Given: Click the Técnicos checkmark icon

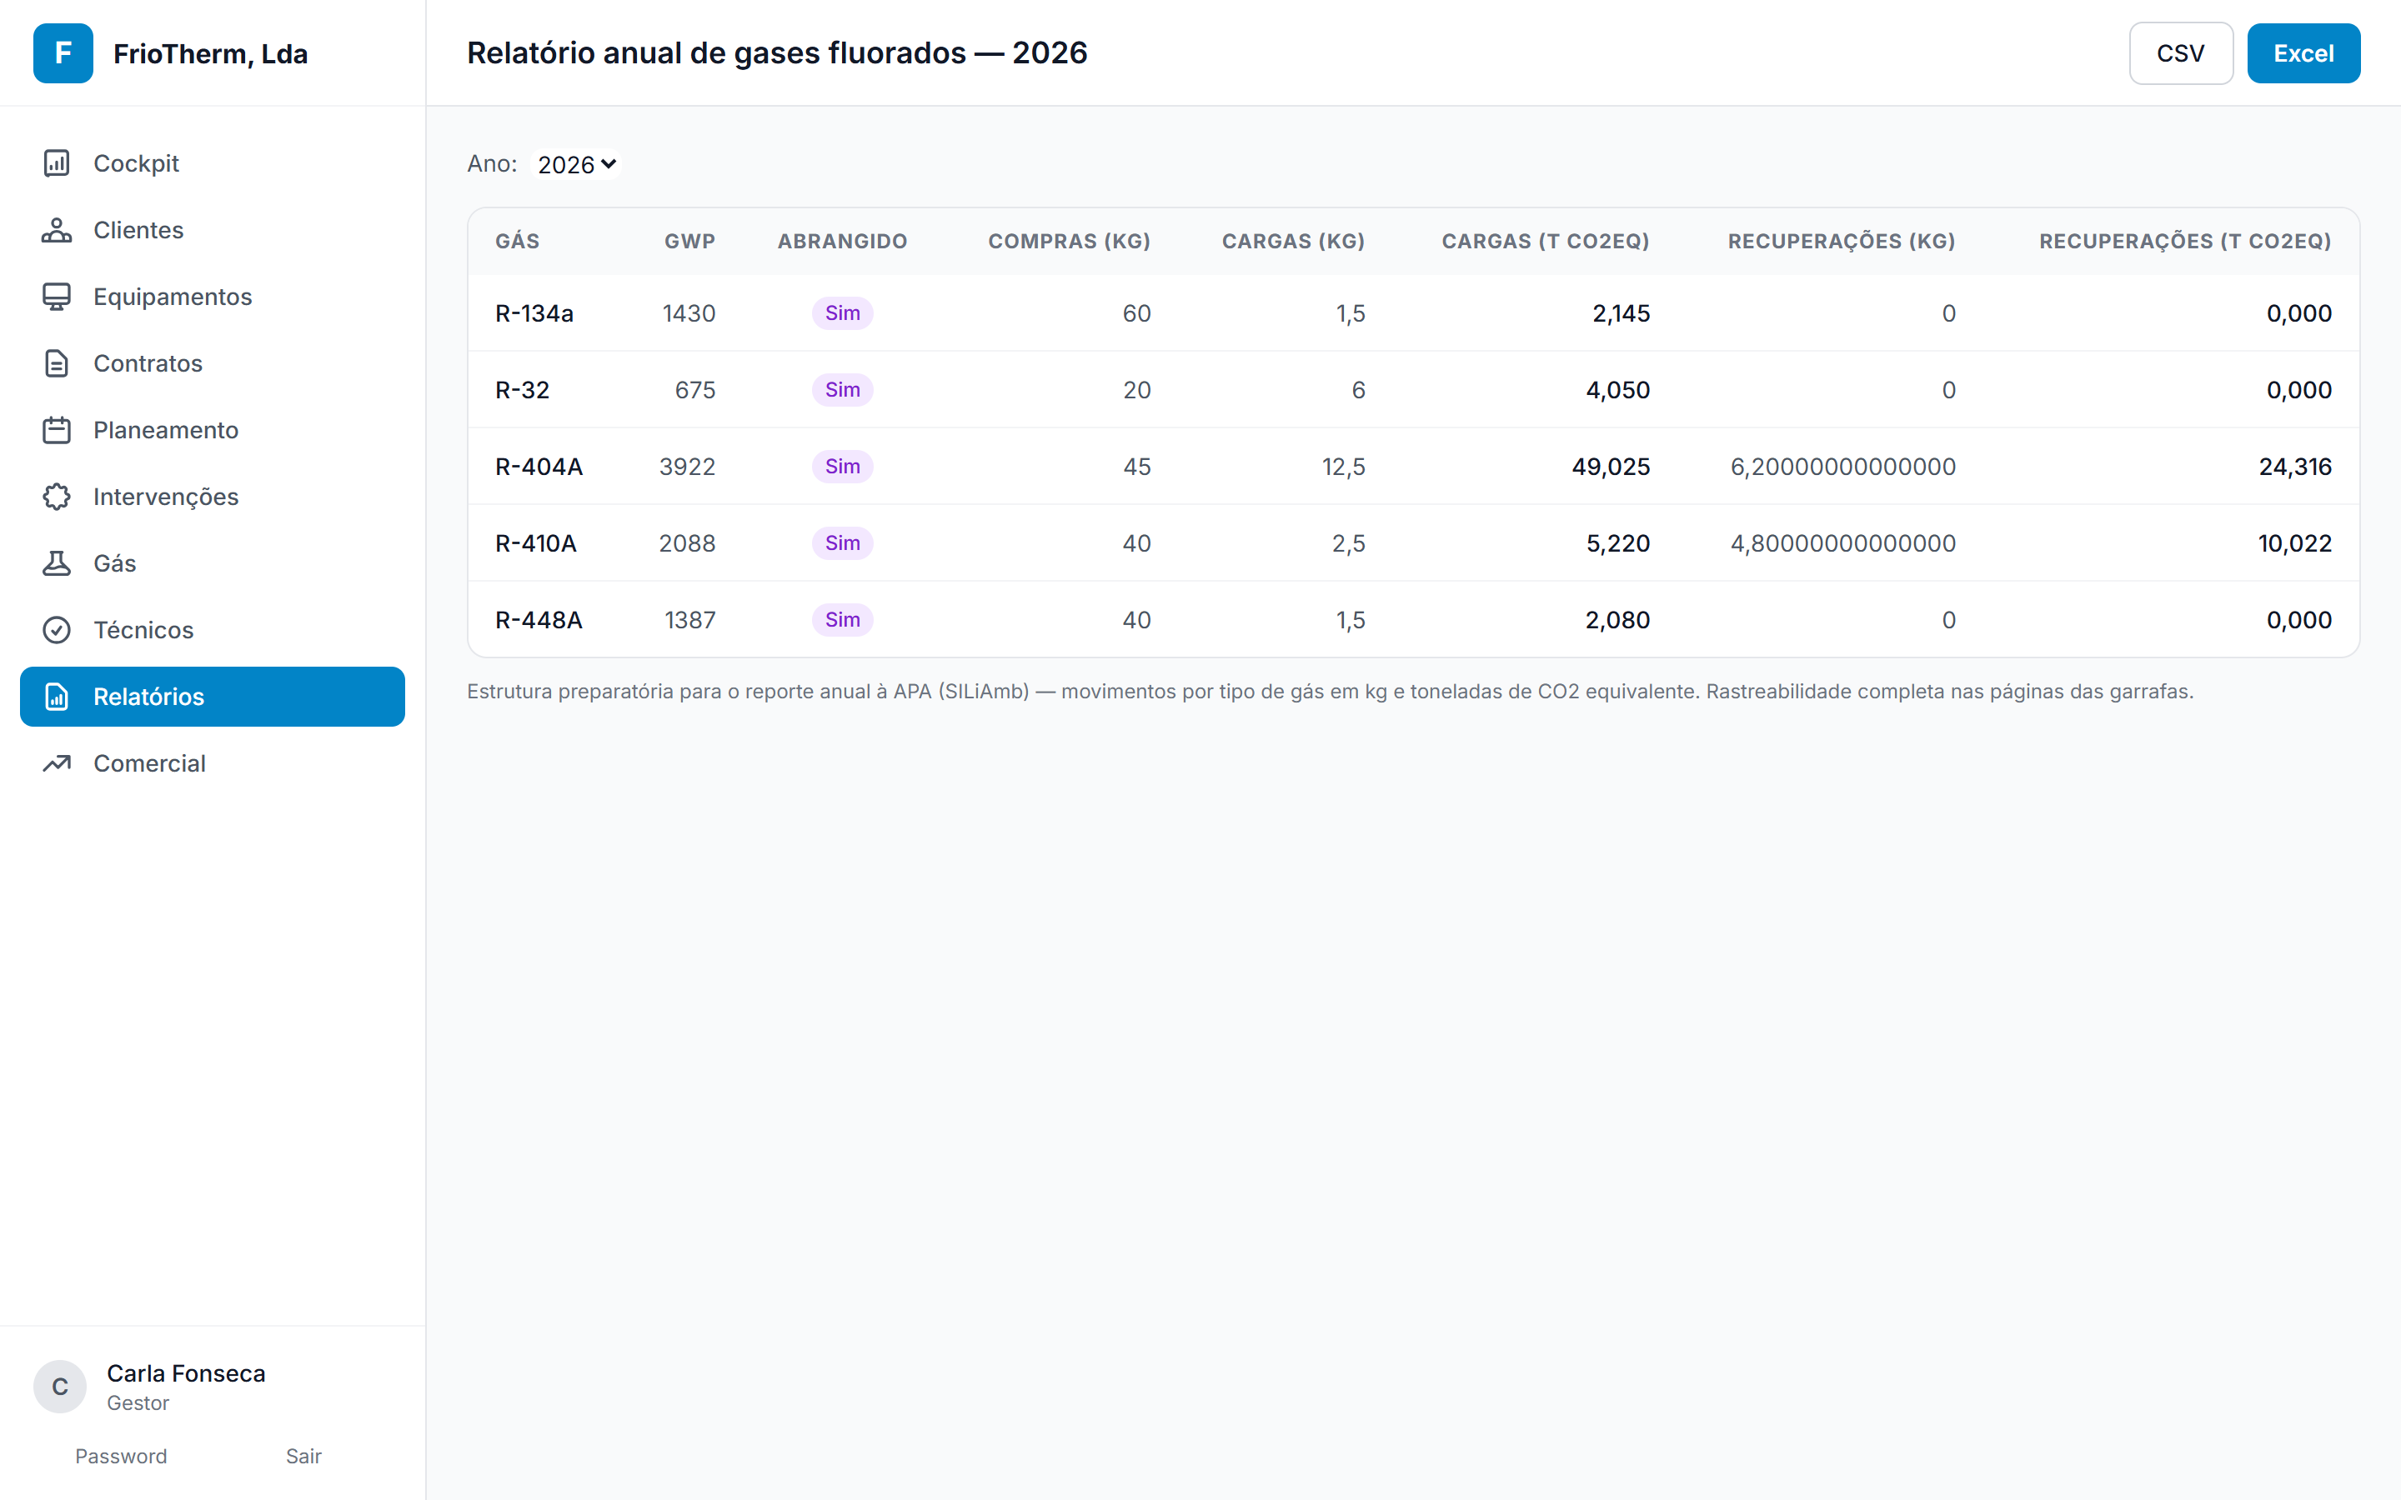Looking at the screenshot, I should point(57,630).
